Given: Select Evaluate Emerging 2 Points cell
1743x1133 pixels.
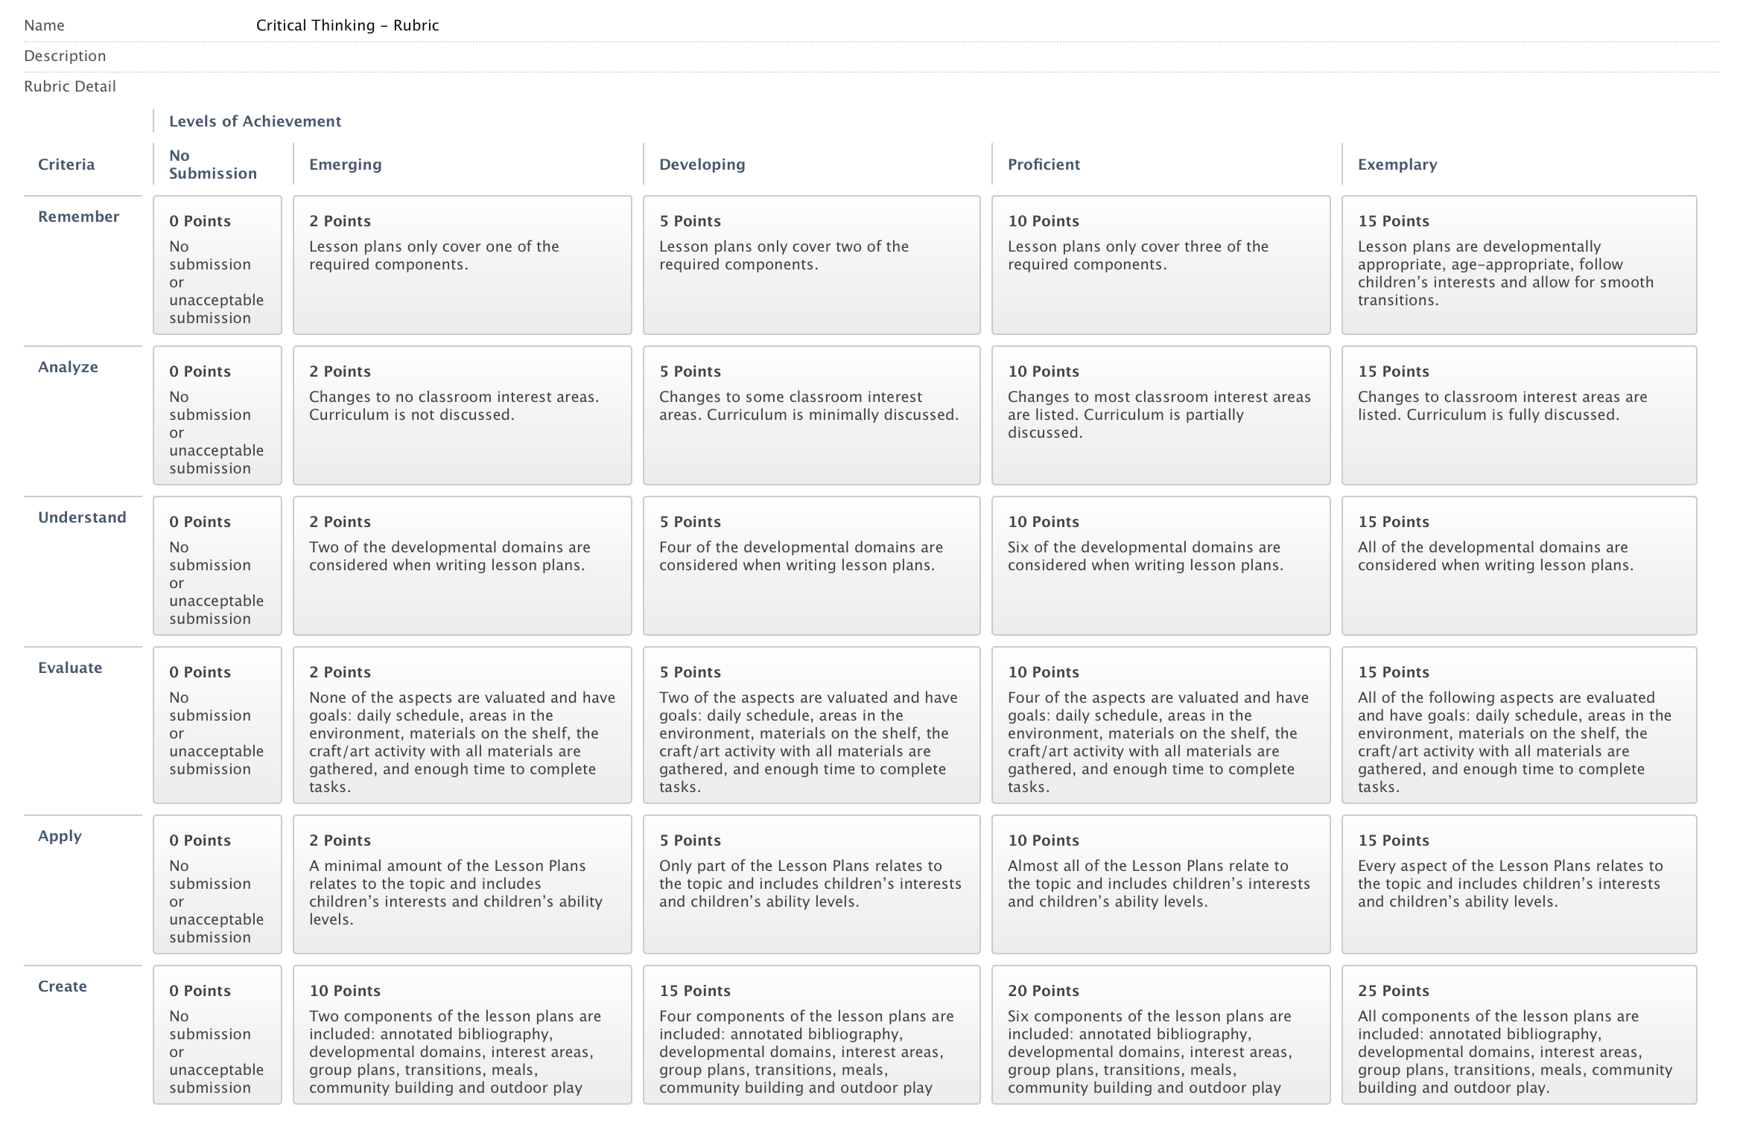Looking at the screenshot, I should 462,725.
